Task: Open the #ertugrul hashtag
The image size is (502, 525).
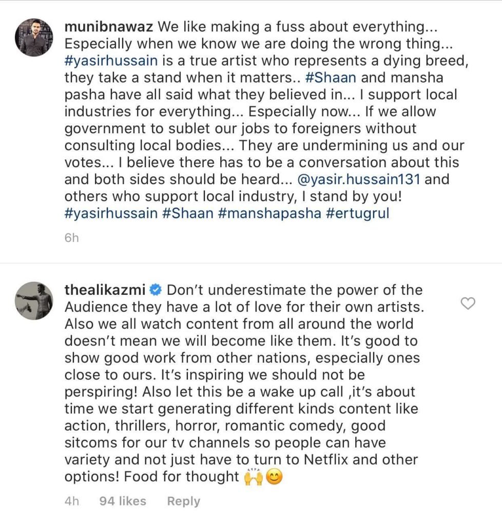Action: (357, 213)
